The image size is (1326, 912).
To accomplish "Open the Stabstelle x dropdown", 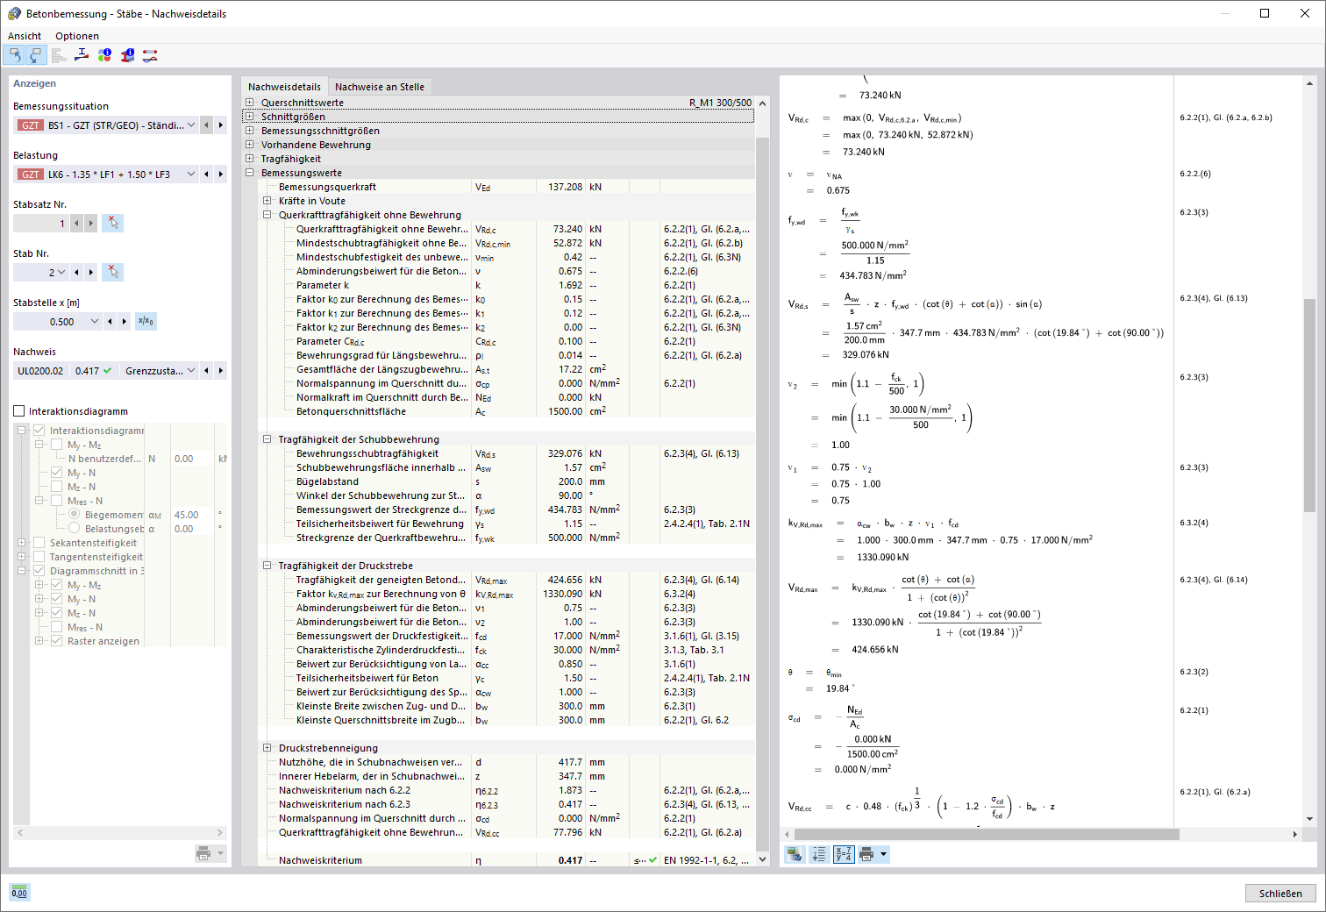I will coord(95,322).
